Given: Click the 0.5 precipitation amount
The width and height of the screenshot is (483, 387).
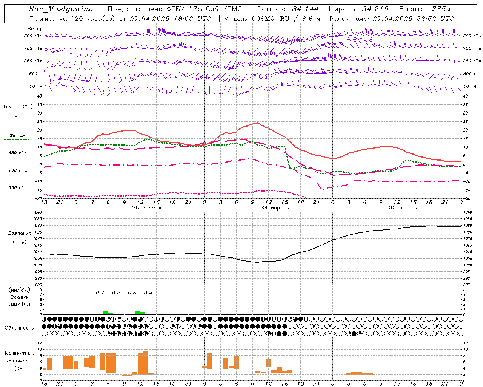Looking at the screenshot, I should tap(132, 293).
